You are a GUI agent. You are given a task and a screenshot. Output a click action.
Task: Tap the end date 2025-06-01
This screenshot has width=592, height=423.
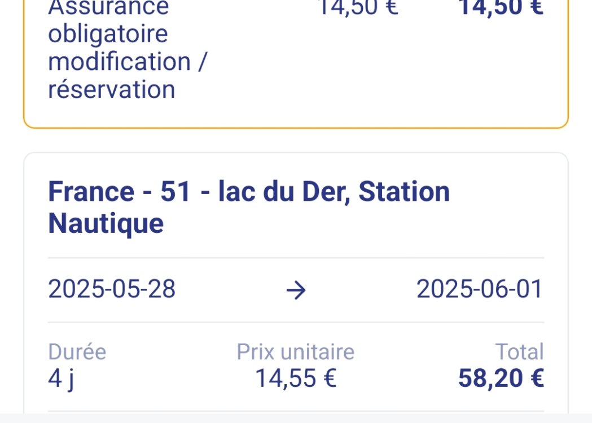(480, 289)
